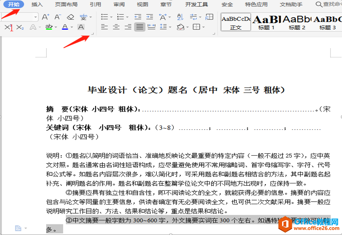Click the paragraph shading bucket icon

point(181,27)
